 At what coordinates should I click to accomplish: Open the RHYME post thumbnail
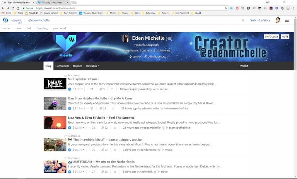[55, 84]
